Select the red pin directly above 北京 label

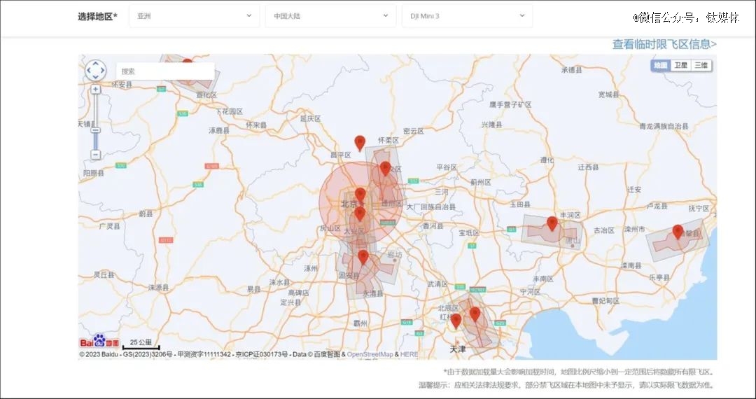pyautogui.click(x=360, y=195)
